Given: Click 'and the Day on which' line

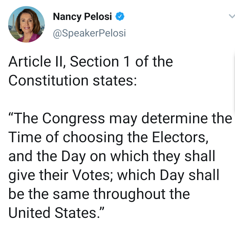Looking at the screenshot, I should (x=112, y=156).
